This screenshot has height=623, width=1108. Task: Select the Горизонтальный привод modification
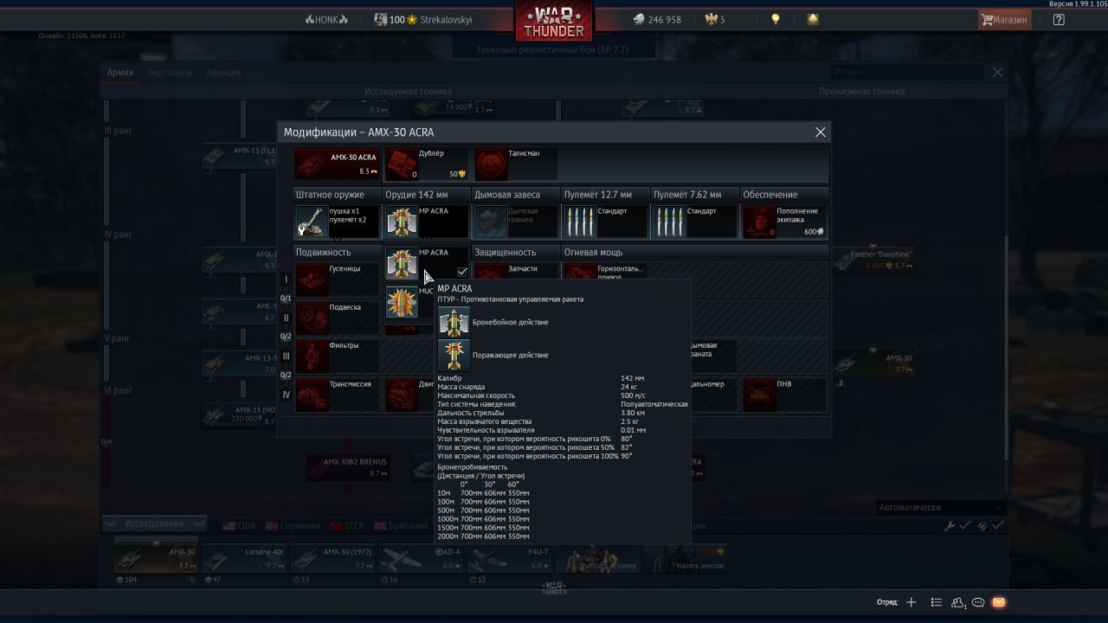(x=605, y=271)
